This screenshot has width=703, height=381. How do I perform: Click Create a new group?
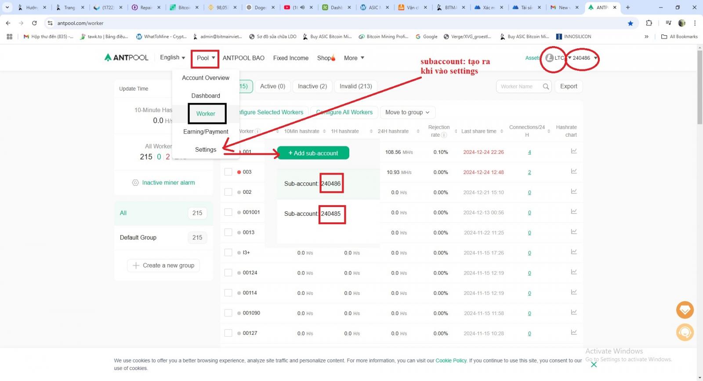pyautogui.click(x=163, y=265)
